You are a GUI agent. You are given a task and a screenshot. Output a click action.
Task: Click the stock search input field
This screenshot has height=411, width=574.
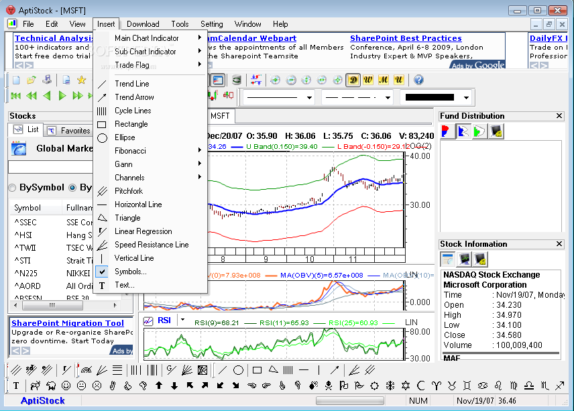(50, 166)
